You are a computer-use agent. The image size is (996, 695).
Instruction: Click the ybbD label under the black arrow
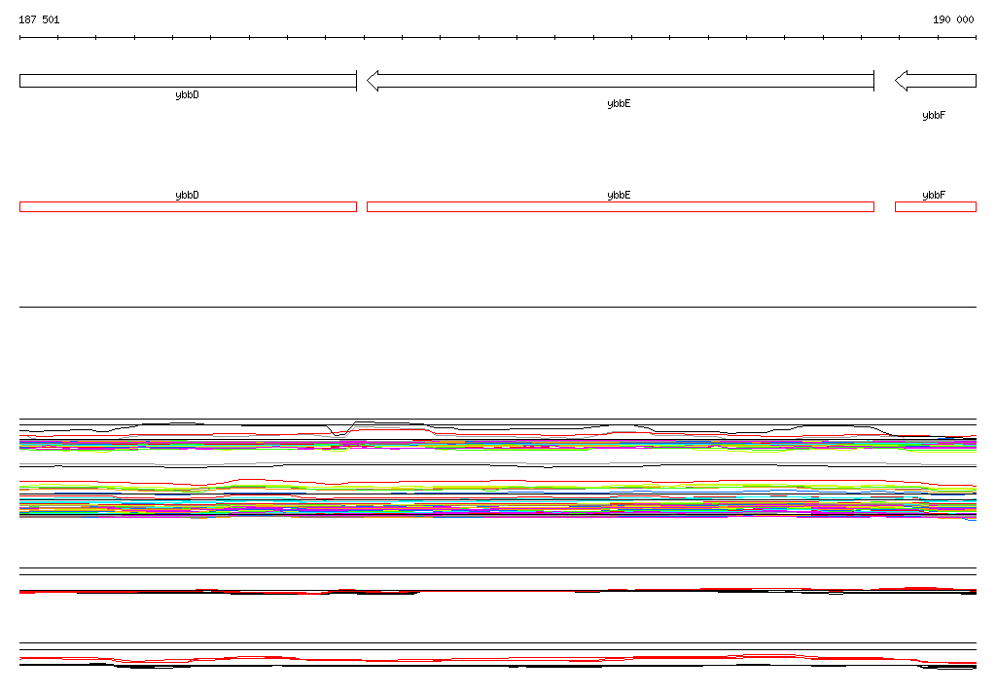188,95
